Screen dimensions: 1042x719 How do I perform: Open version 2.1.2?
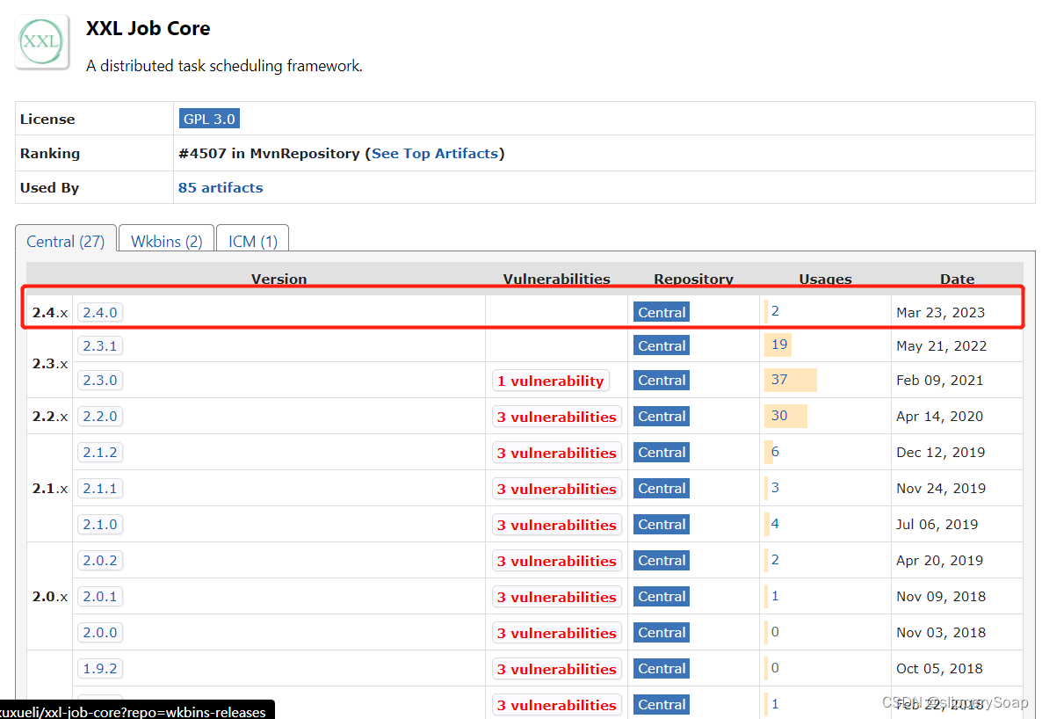pyautogui.click(x=100, y=453)
